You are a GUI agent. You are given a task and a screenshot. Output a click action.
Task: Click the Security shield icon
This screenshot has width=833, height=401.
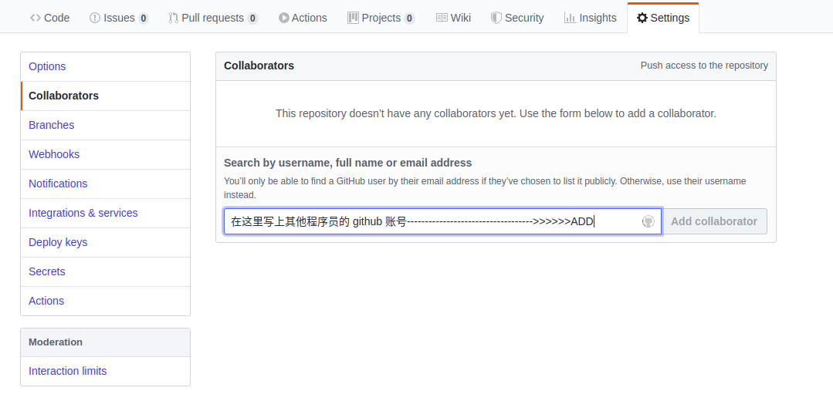click(x=496, y=18)
